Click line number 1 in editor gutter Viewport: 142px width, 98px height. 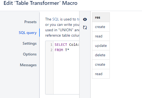click(x=51, y=44)
